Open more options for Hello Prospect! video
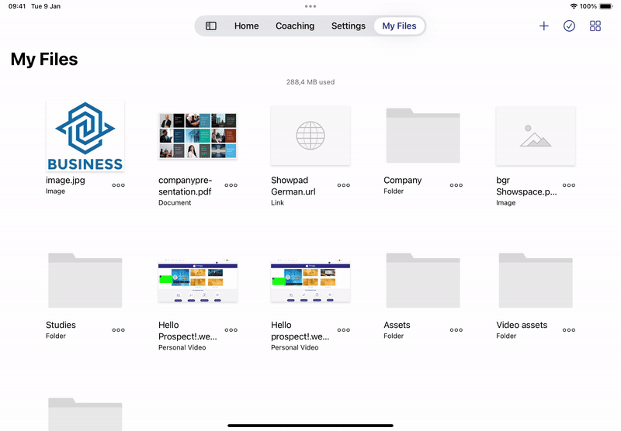This screenshot has height=431, width=621. [x=231, y=329]
